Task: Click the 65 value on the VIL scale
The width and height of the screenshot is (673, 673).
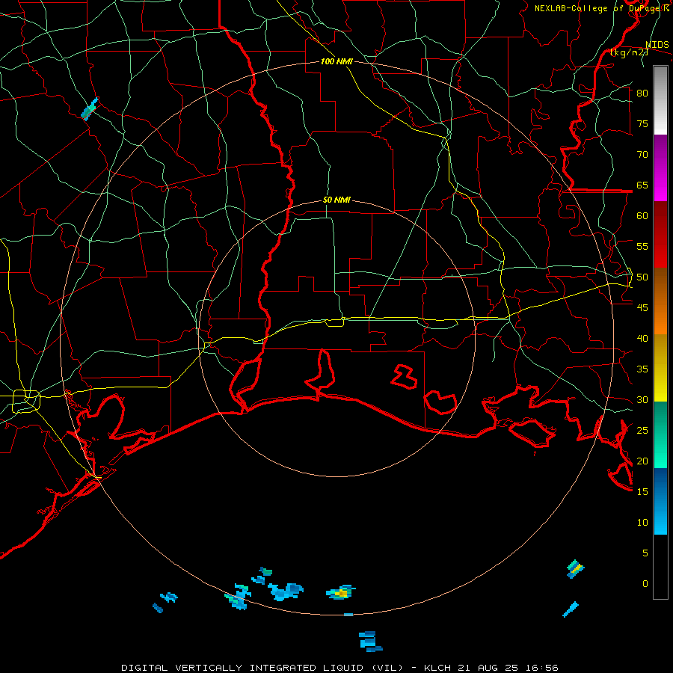Action: pos(642,185)
